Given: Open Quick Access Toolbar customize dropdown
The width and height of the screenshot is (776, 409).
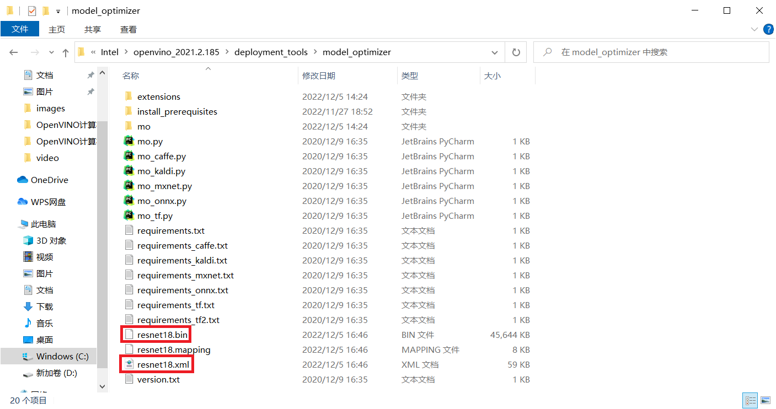Looking at the screenshot, I should tap(58, 11).
